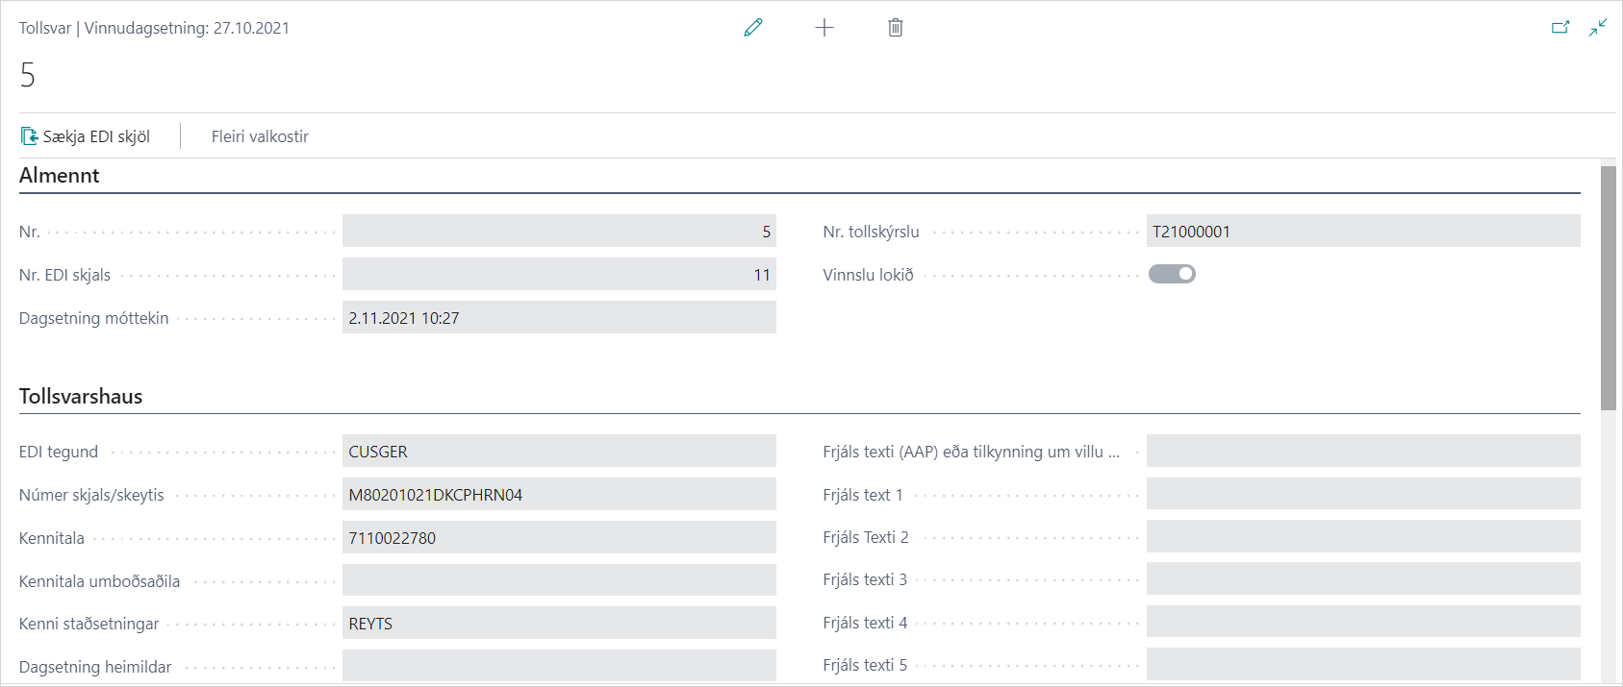Image resolution: width=1623 pixels, height=687 pixels.
Task: Collapse the Tollsvarshaus section header
Action: [x=81, y=396]
